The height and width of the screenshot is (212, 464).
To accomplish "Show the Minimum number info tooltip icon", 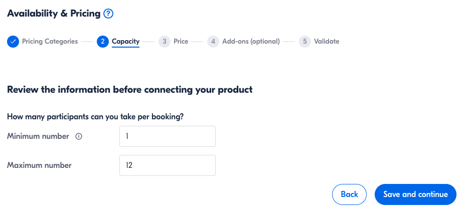I will 78,136.
